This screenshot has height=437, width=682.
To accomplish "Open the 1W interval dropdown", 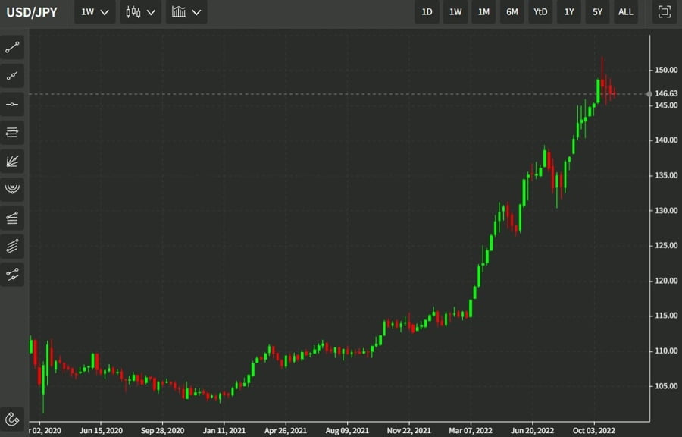I will pos(95,12).
